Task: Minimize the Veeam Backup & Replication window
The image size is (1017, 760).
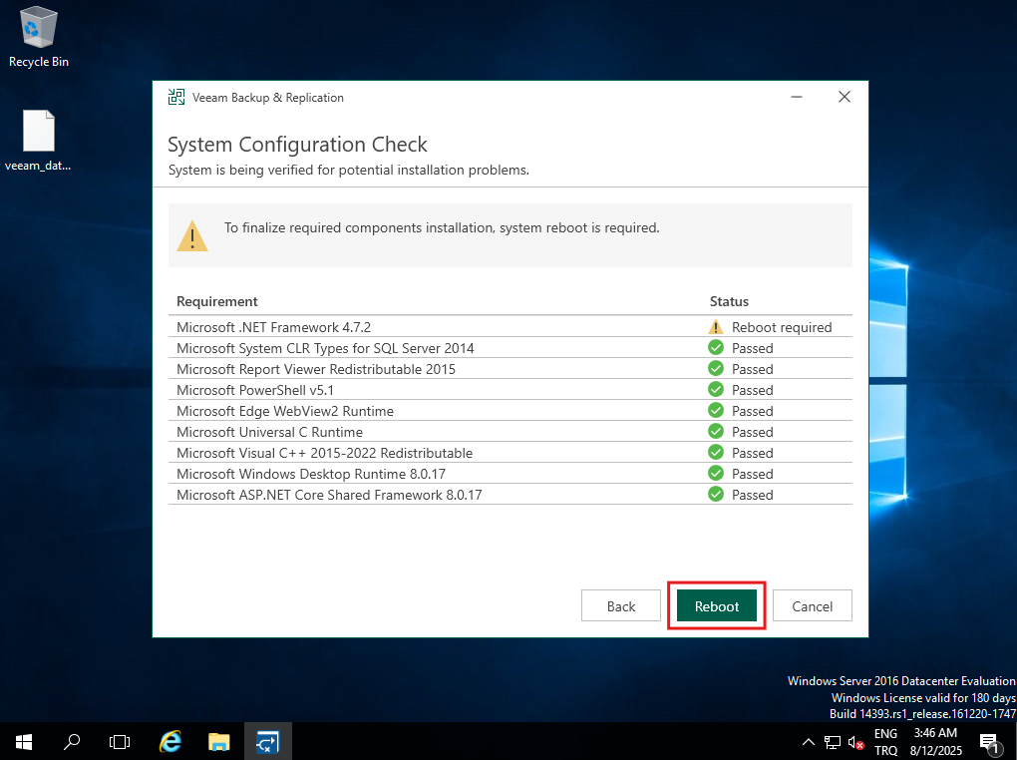Action: point(797,98)
